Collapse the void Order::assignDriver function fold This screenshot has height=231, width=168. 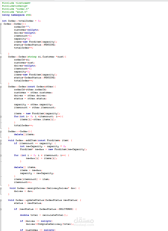(x=1, y=188)
